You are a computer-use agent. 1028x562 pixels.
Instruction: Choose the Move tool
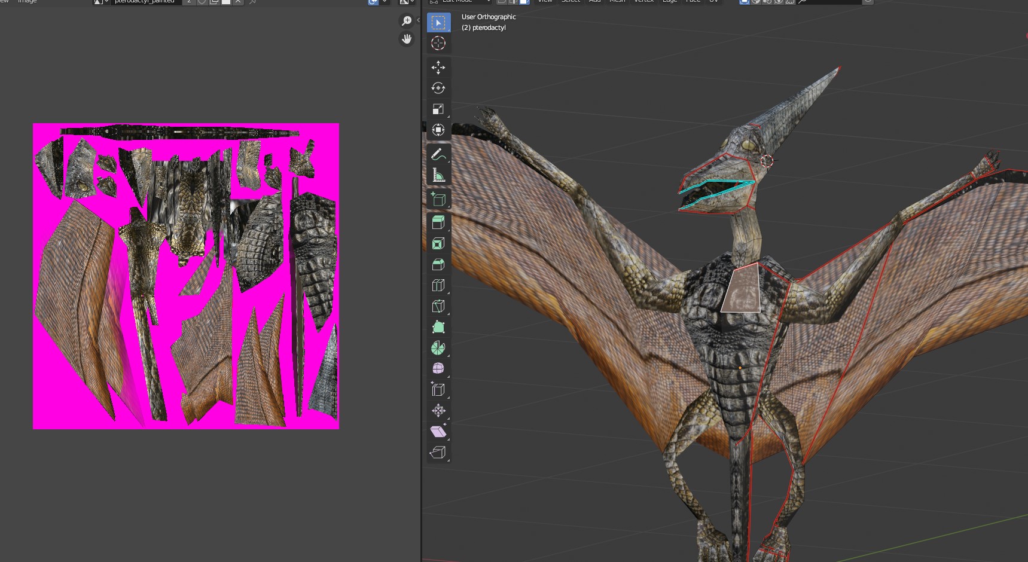438,67
